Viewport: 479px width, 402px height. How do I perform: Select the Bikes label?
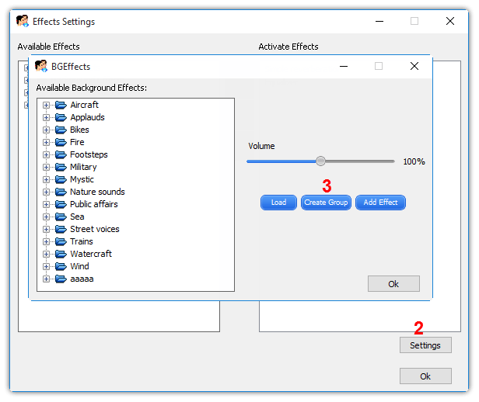click(x=79, y=130)
